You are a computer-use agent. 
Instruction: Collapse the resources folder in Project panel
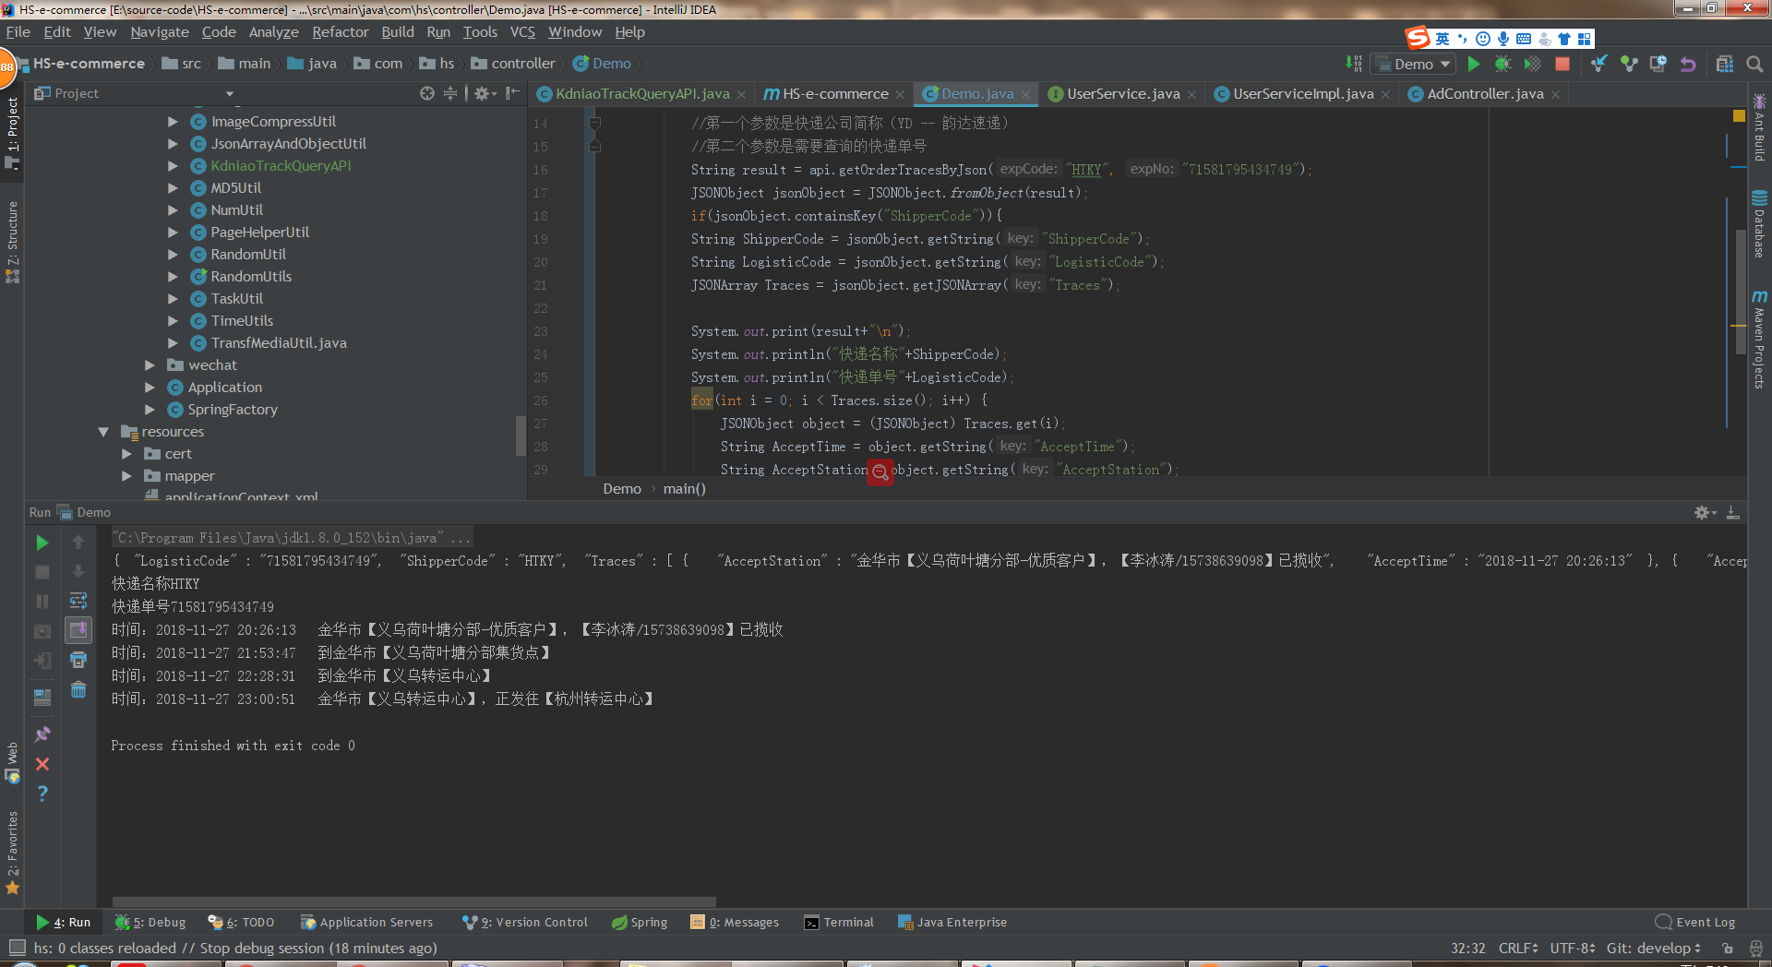103,431
